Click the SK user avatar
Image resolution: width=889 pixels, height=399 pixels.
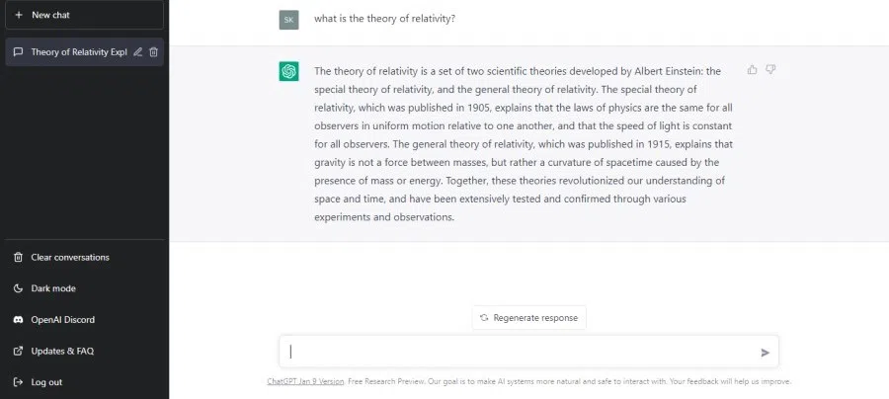(288, 20)
